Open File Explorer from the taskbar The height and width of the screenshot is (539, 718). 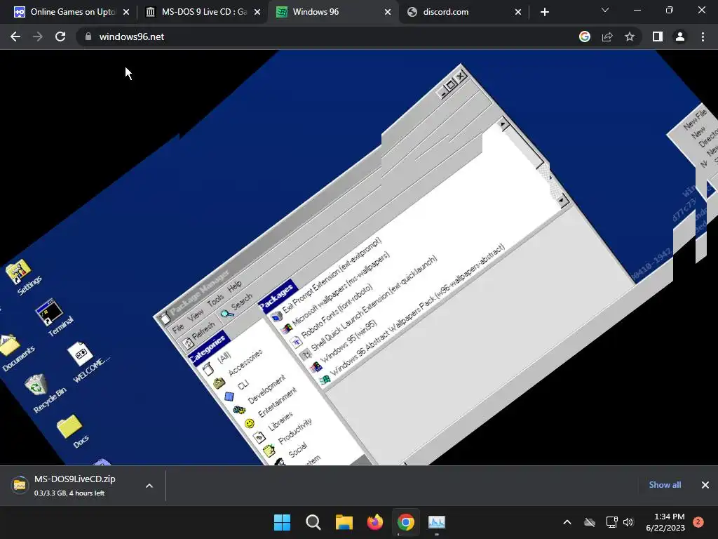pos(344,522)
